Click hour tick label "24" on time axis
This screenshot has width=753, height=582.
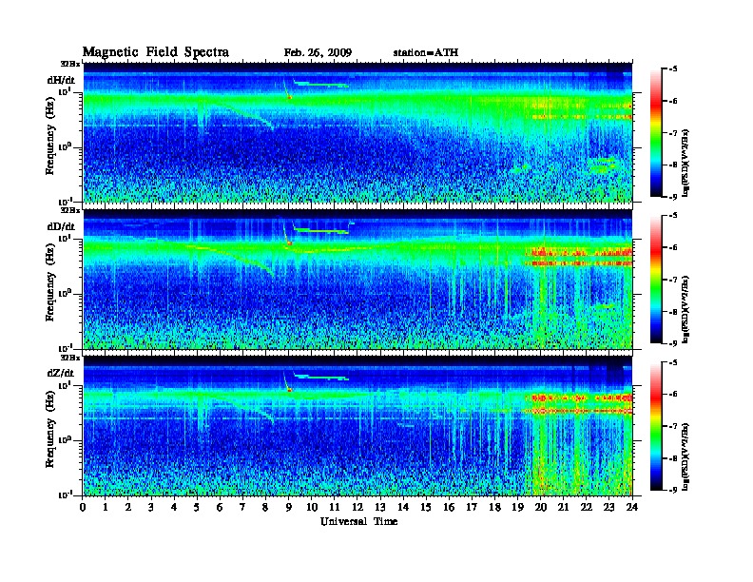[x=632, y=507]
